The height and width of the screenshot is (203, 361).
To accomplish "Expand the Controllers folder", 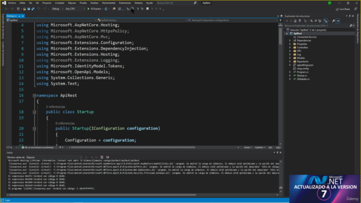I will tap(290, 47).
